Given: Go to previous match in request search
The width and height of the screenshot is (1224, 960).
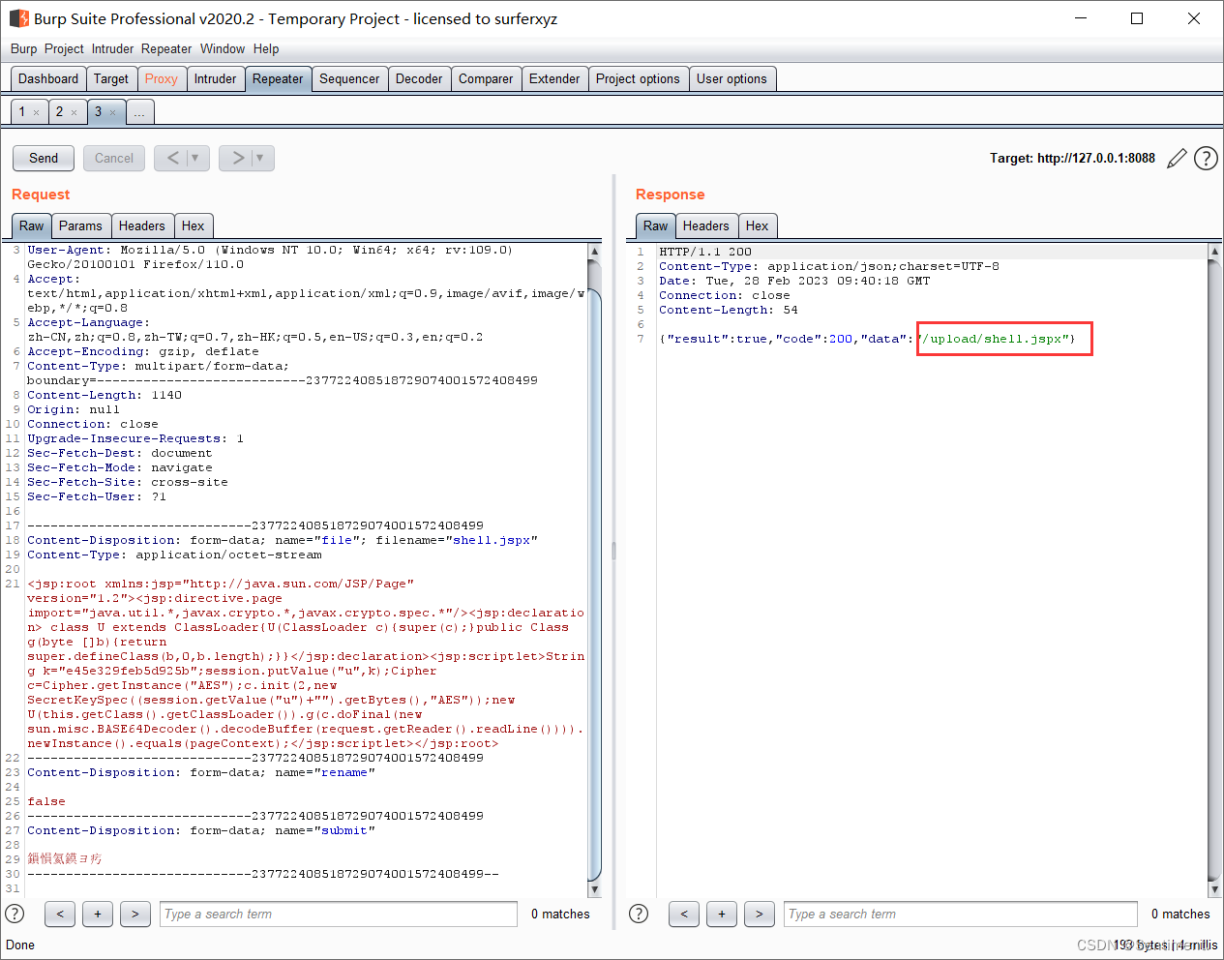Looking at the screenshot, I should pyautogui.click(x=60, y=914).
